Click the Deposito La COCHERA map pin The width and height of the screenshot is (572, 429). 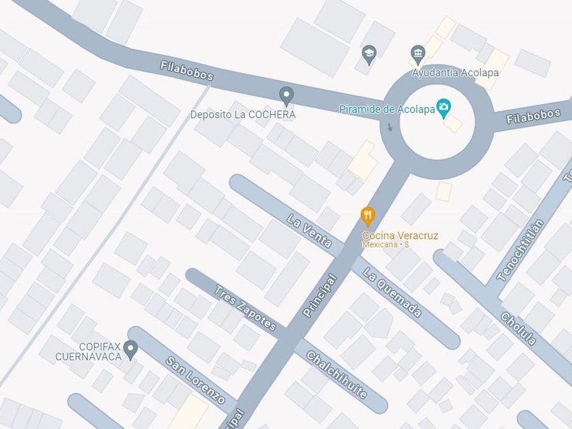[287, 96]
